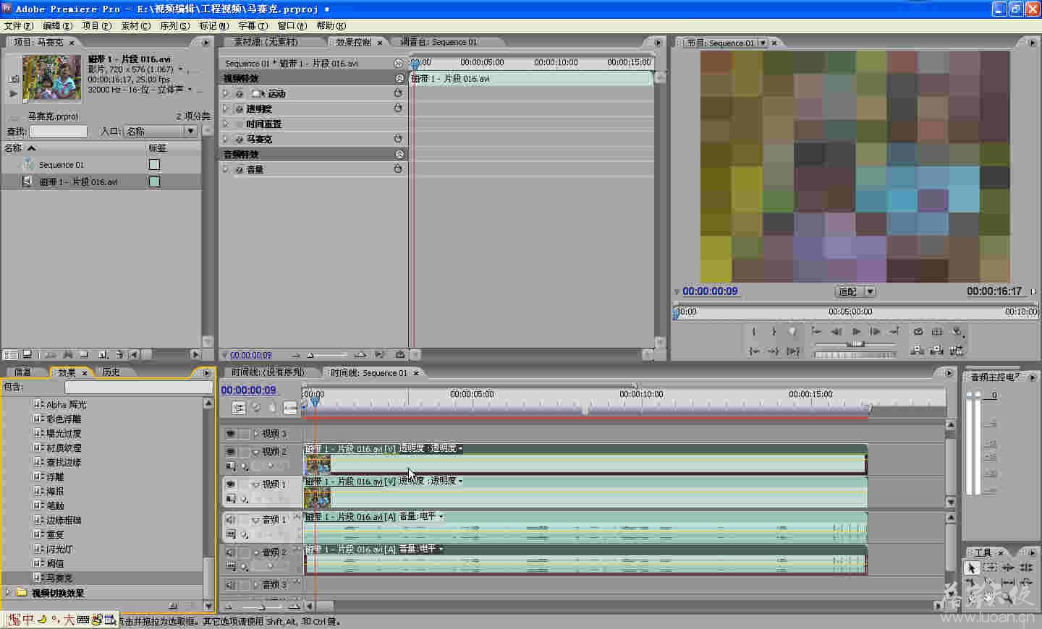Toggle Loop playback icon in program monitor
This screenshot has height=629, width=1042.
point(918,332)
